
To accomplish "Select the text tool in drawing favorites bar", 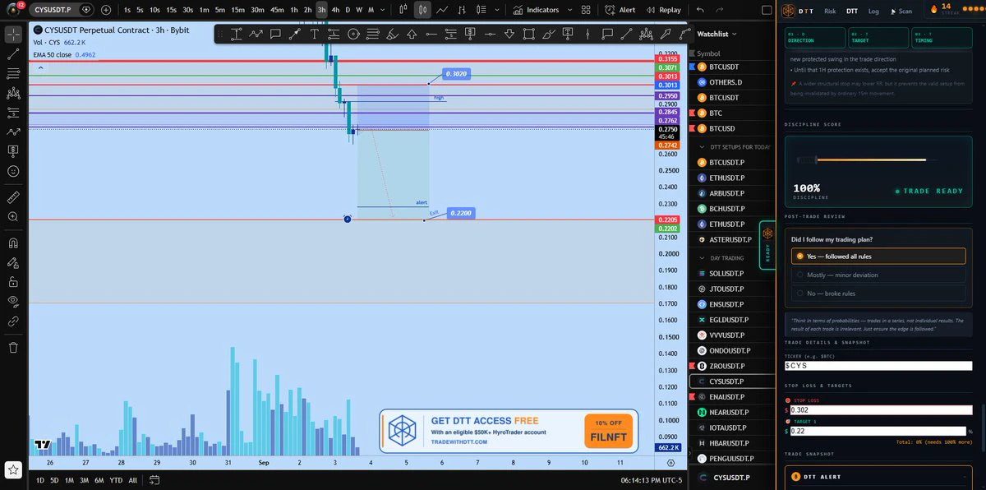I will [314, 34].
